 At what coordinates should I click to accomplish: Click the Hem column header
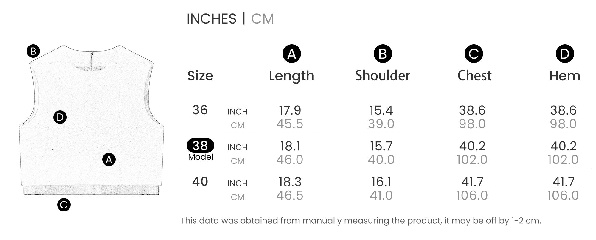(565, 76)
